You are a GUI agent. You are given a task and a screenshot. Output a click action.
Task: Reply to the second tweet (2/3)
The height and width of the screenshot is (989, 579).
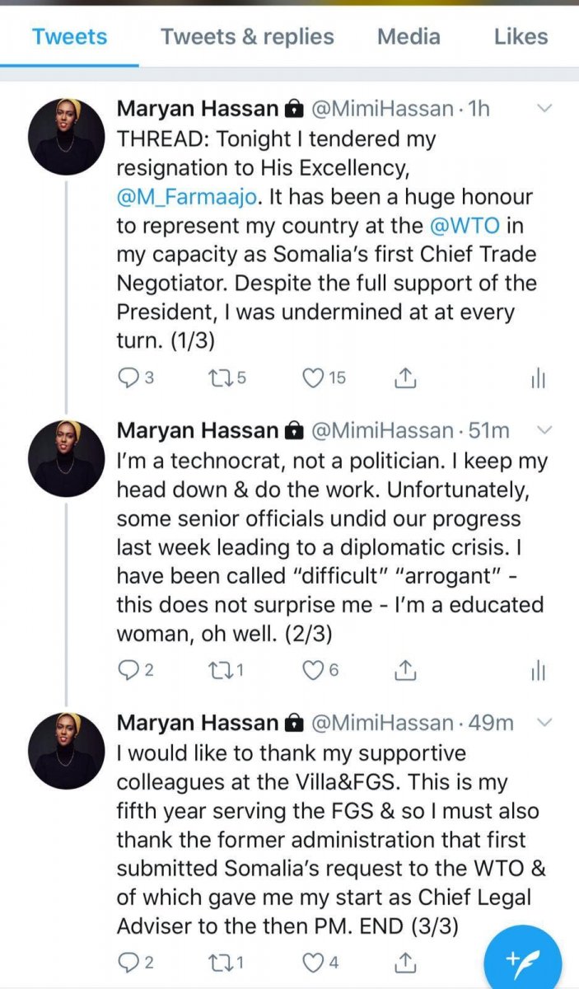click(128, 672)
